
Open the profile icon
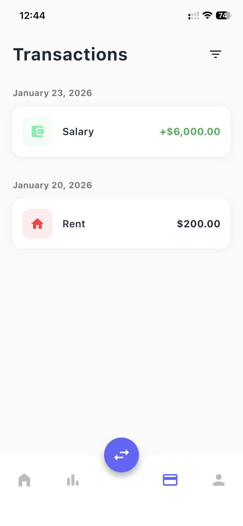[218, 480]
